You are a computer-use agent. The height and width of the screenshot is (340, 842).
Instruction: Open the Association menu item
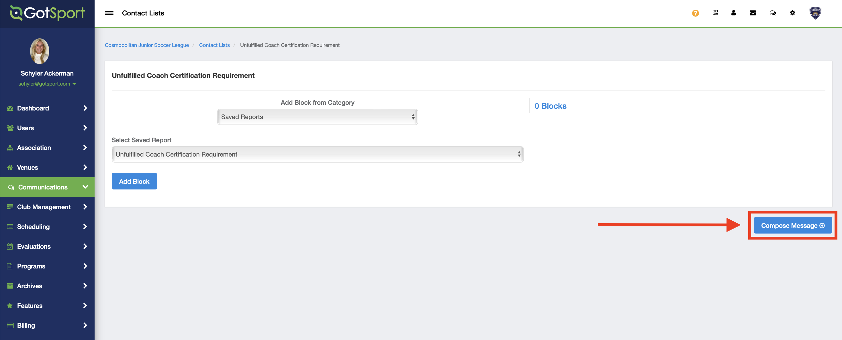[x=47, y=148]
